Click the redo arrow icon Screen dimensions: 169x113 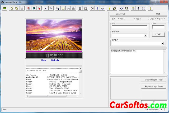[51, 8]
